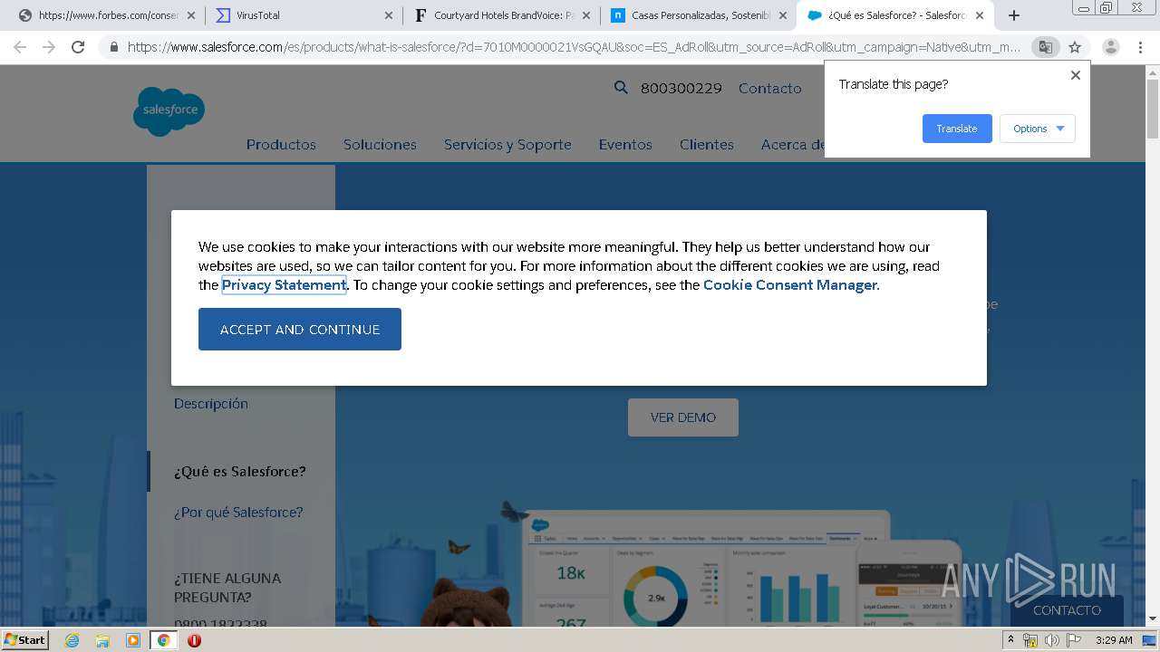Open File Explorer from the taskbar
The height and width of the screenshot is (652, 1160).
tap(102, 640)
